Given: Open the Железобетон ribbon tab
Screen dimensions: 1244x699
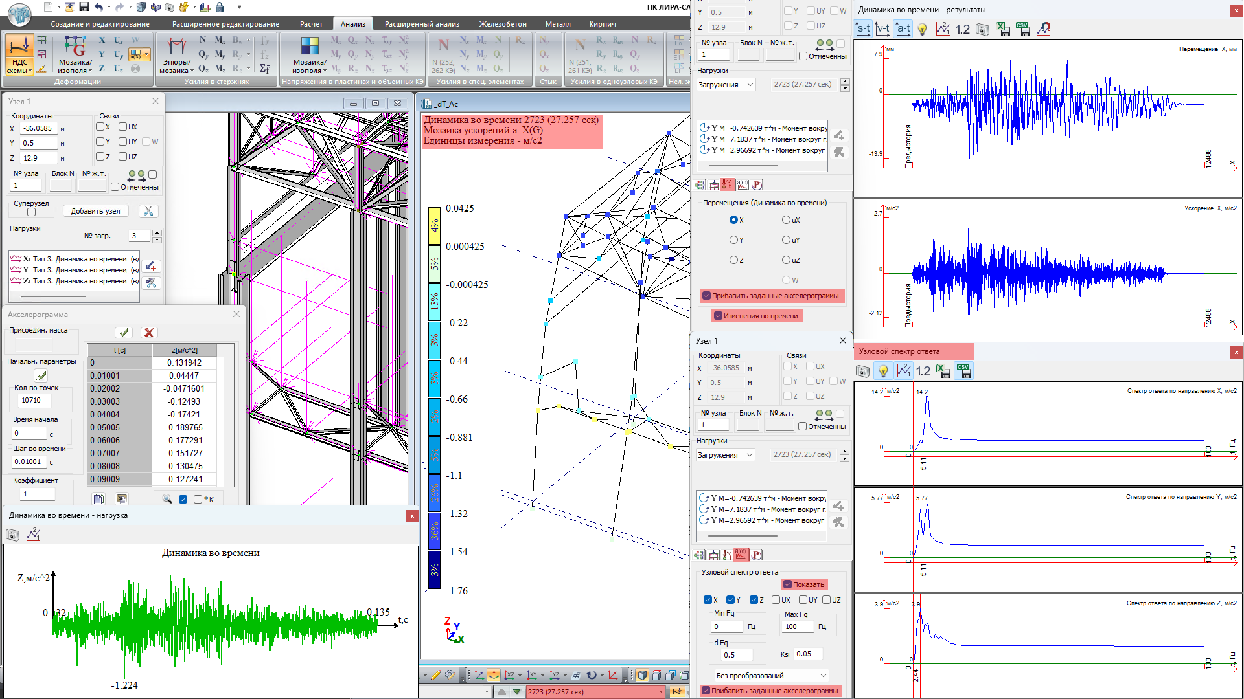Looking at the screenshot, I should 502,24.
